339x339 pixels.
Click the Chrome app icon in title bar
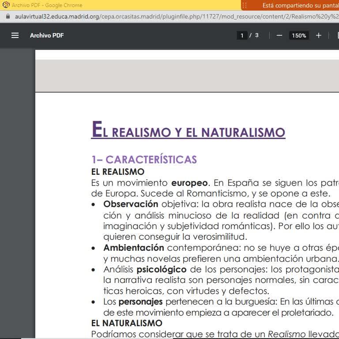tap(6, 5)
